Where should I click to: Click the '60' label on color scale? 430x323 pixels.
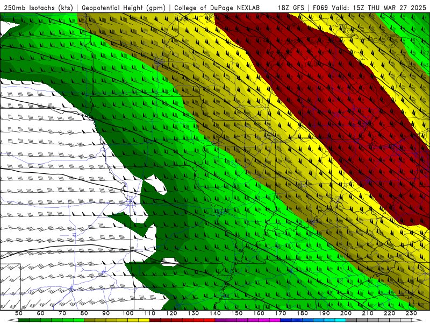(x=41, y=313)
